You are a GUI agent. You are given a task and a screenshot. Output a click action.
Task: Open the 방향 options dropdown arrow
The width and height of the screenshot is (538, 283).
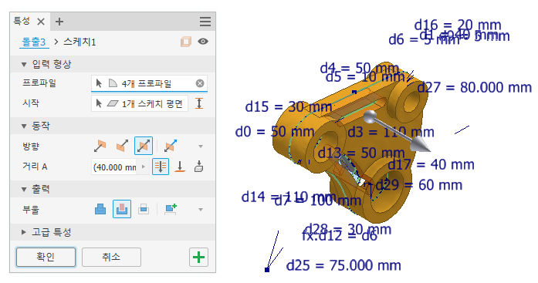pos(201,147)
